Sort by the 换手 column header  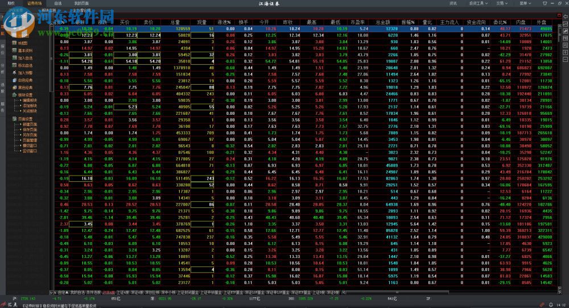[x=244, y=22]
